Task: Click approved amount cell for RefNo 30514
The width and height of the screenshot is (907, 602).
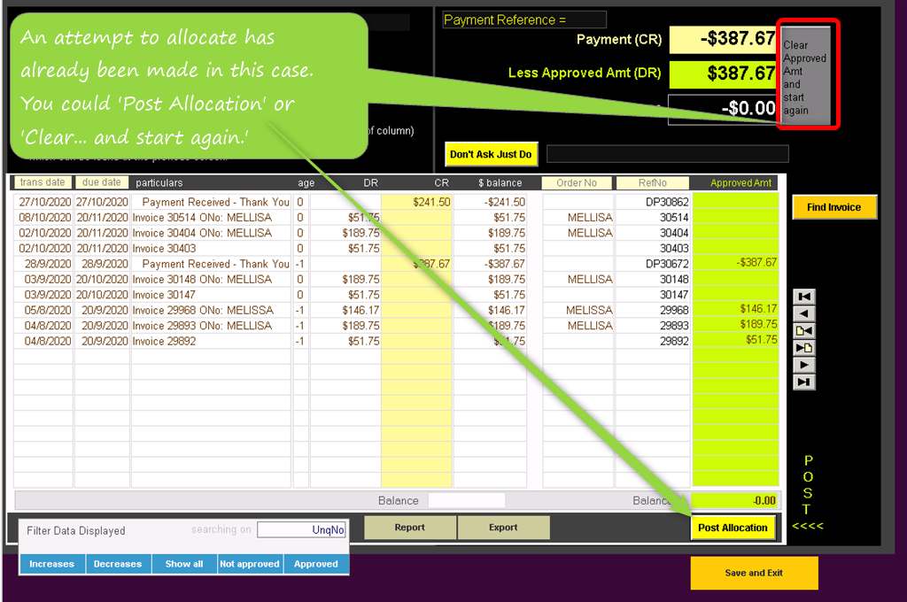Action: pyautogui.click(x=735, y=218)
